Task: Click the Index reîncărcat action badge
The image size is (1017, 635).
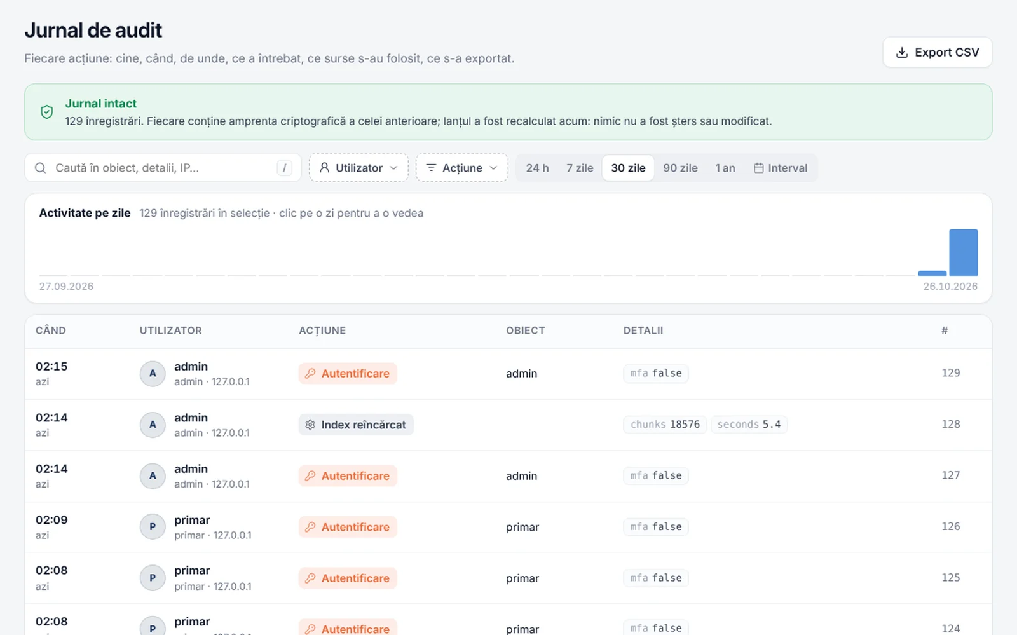Action: [x=356, y=425]
